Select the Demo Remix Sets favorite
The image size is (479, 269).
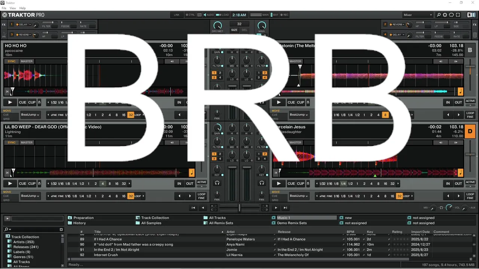(292, 223)
